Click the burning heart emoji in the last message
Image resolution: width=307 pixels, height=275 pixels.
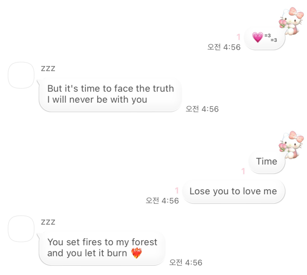coord(136,253)
